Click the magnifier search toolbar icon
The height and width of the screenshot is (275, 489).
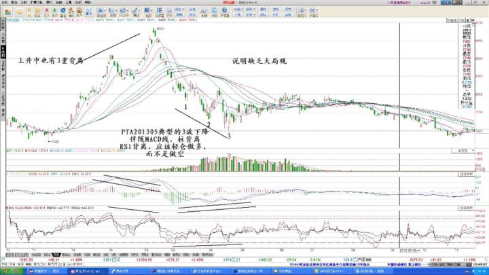click(x=71, y=11)
